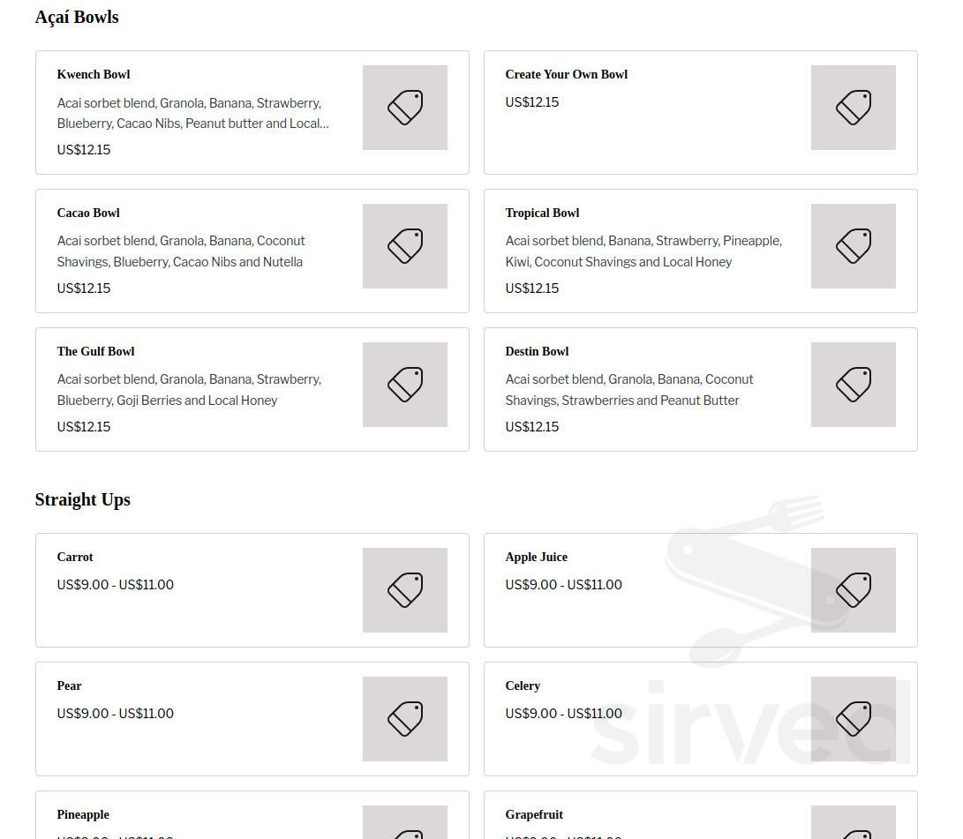The width and height of the screenshot is (963, 839).
Task: Open the Tropical Bowl menu item
Action: 542,213
